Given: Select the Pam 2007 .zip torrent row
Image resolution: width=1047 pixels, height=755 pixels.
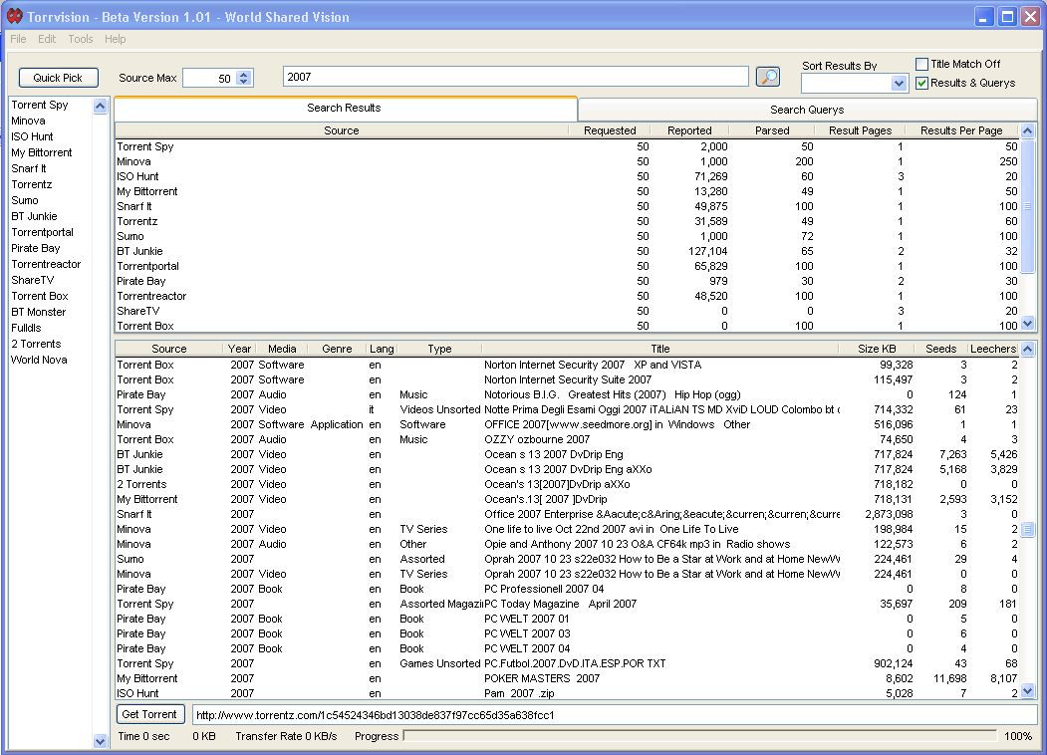Looking at the screenshot, I should point(568,693).
